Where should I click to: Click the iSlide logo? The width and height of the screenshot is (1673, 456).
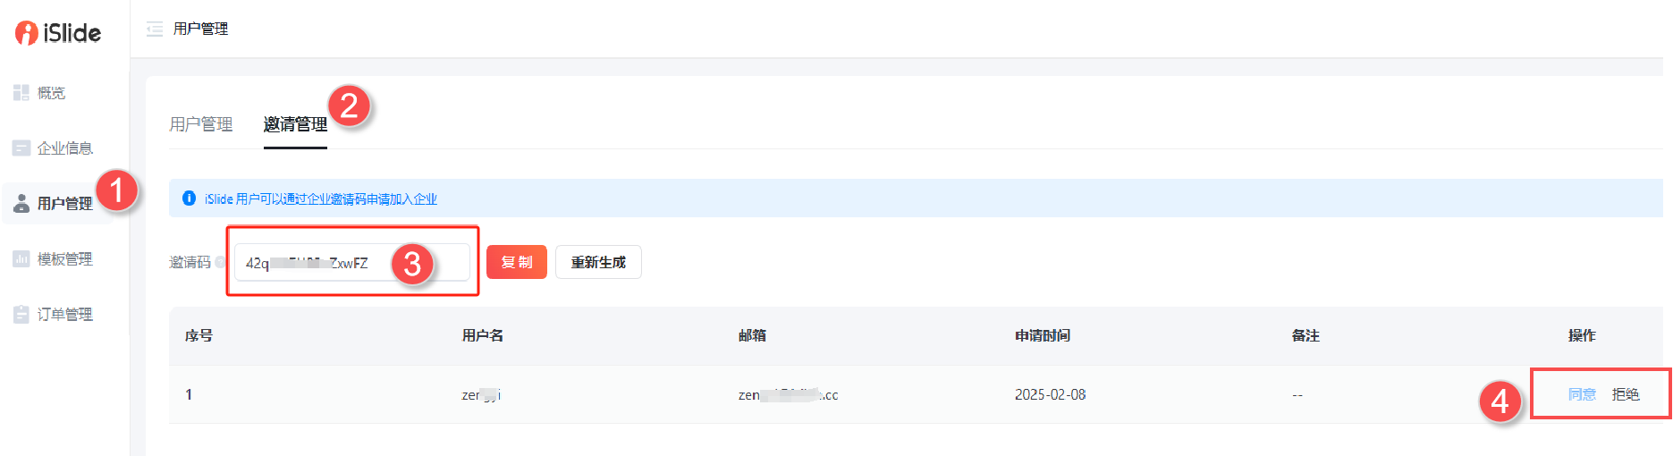[58, 33]
